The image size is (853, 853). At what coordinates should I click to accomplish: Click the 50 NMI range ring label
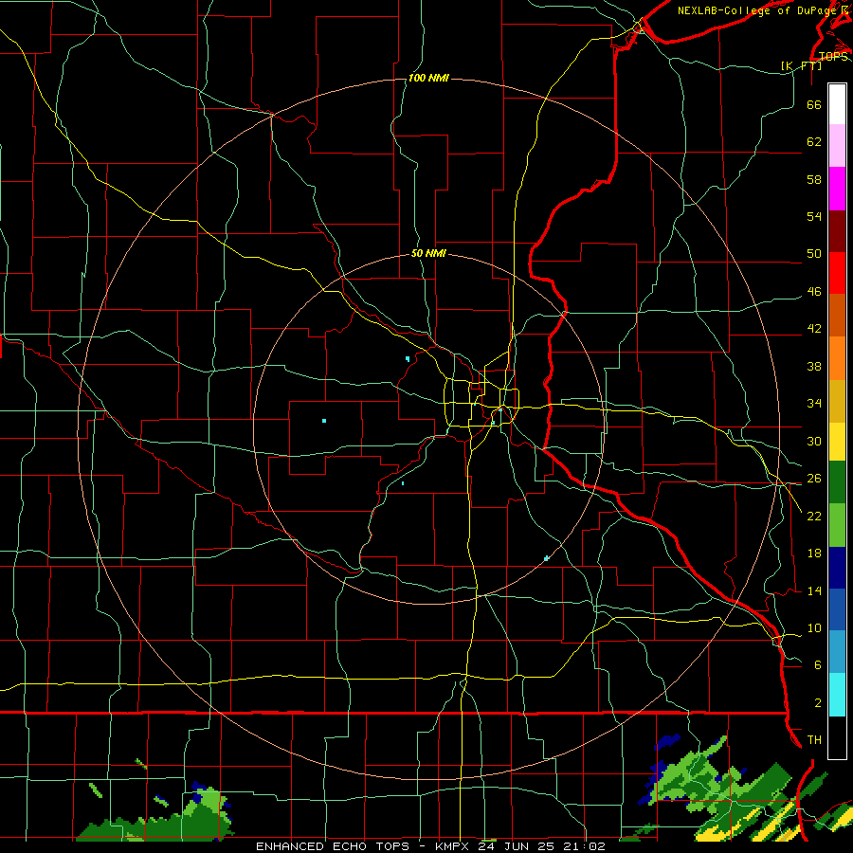click(428, 253)
